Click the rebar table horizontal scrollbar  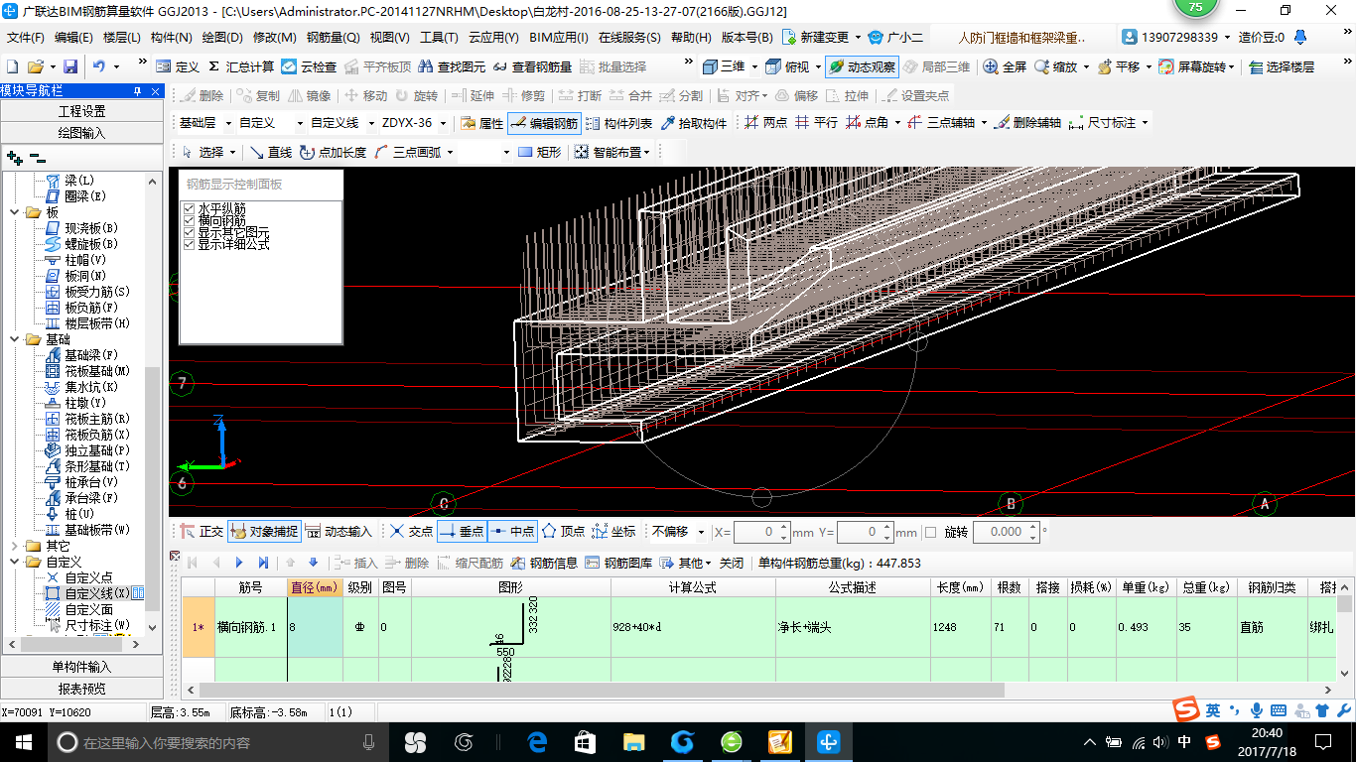[602, 690]
